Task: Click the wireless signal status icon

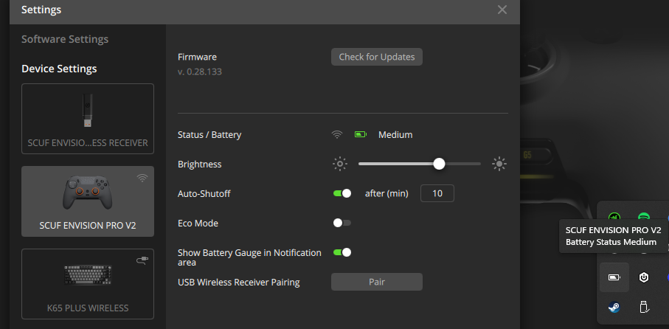Action: [x=337, y=135]
